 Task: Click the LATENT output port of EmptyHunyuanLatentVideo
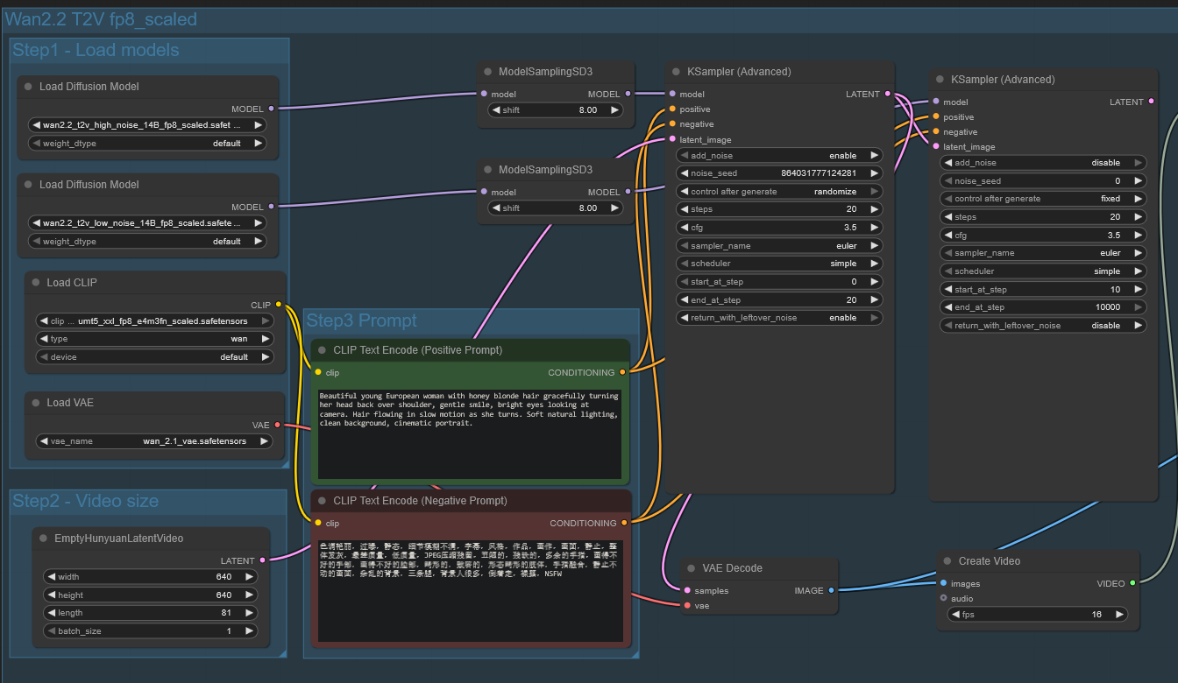tap(262, 560)
